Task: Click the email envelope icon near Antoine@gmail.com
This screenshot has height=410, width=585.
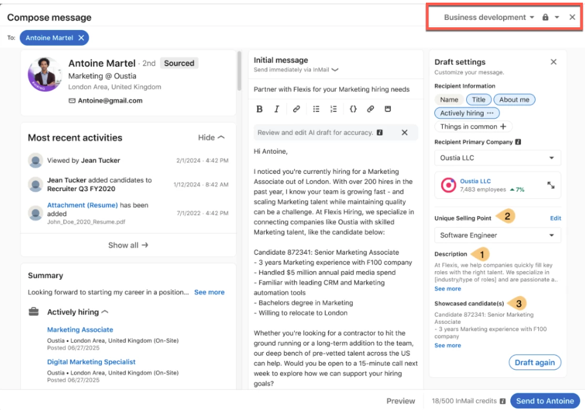Action: 72,101
